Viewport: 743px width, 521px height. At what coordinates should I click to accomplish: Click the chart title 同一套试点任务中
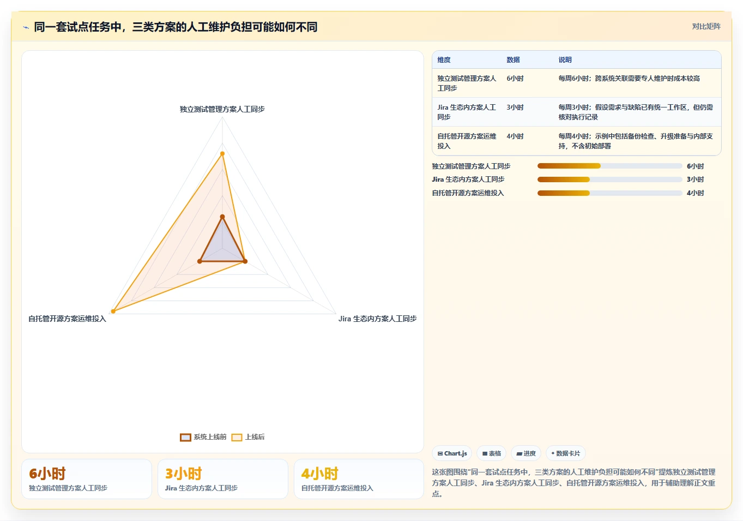coord(176,27)
